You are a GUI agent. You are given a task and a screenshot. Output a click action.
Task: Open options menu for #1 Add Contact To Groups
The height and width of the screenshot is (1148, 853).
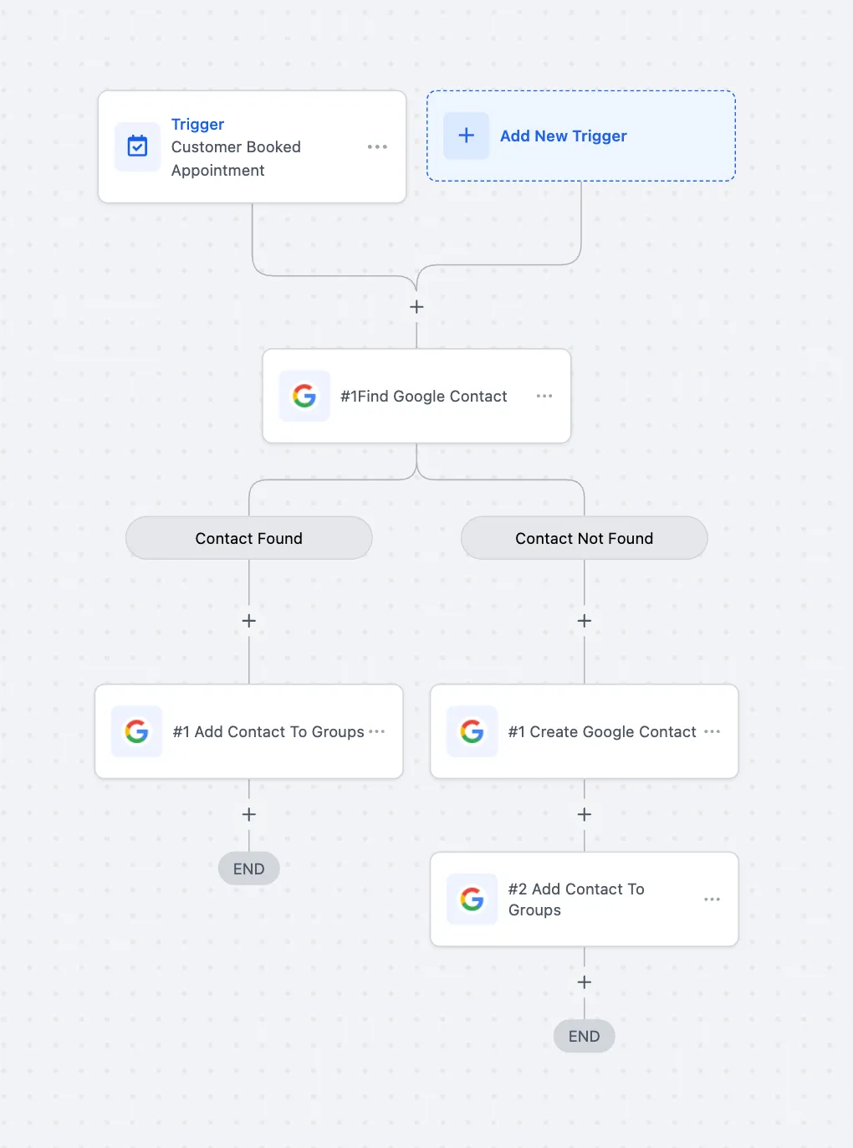tap(377, 731)
